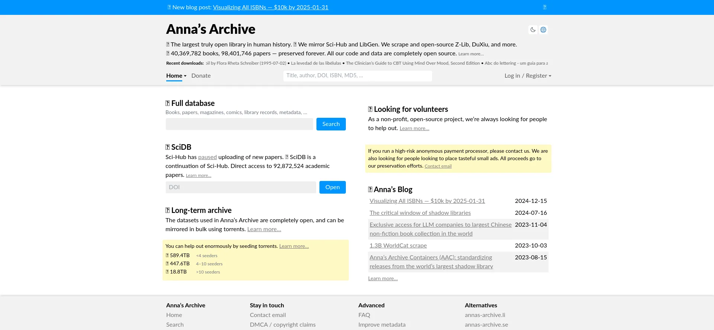Open footer Search link
This screenshot has height=330, width=714.
coord(175,324)
